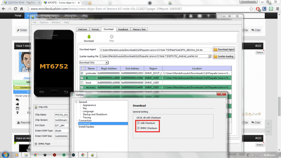The height and width of the screenshot is (158, 281).
Task: Click the Chip Name value field
Action: (62, 115)
